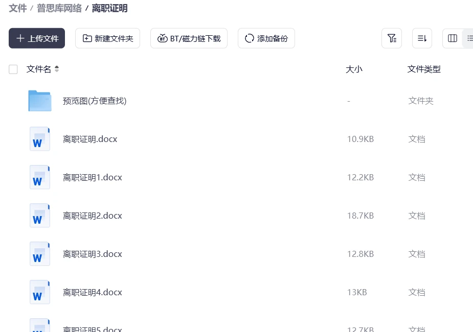Image resolution: width=473 pixels, height=332 pixels.
Task: Open the filter funnel icon
Action: (392, 38)
